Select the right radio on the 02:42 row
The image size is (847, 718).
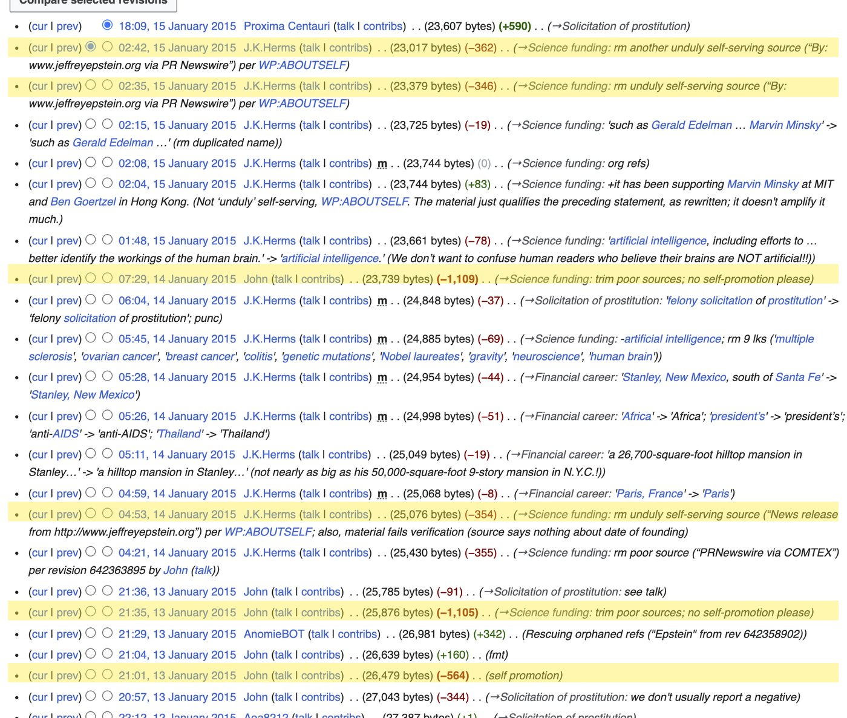click(x=108, y=46)
